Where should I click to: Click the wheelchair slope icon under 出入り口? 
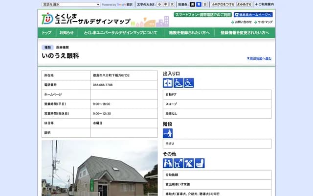point(178,83)
